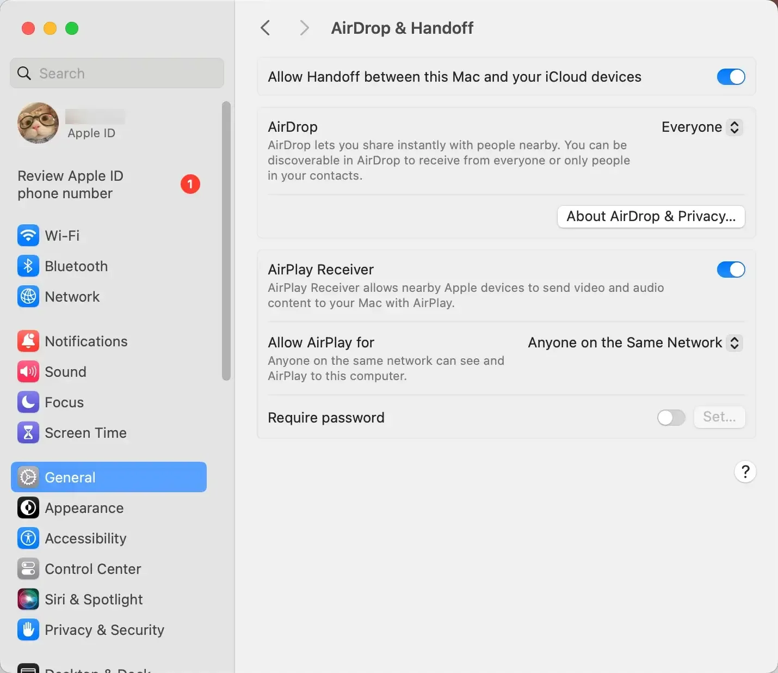Open Network settings label
The height and width of the screenshot is (673, 778).
tap(72, 297)
